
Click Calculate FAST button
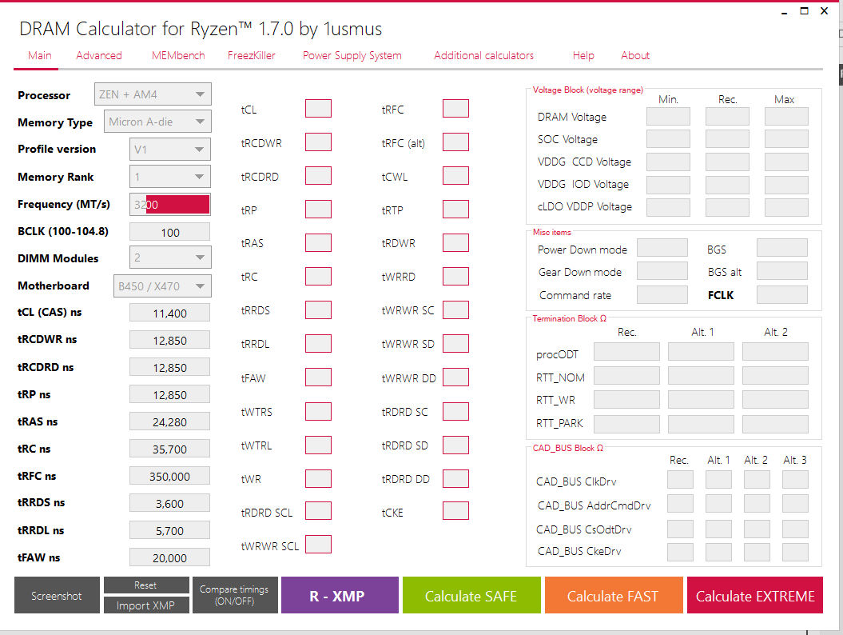coord(614,595)
